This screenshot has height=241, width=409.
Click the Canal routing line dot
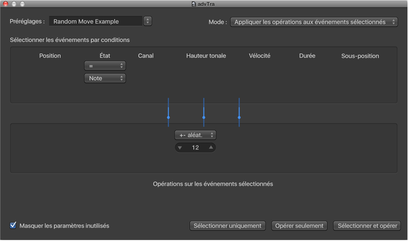pyautogui.click(x=169, y=118)
